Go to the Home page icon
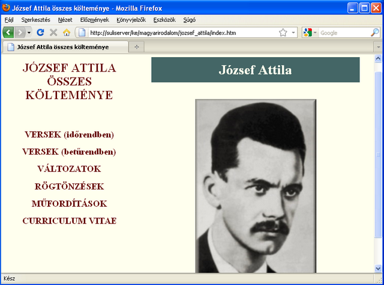Image resolution: width=384 pixels, height=285 pixels. coord(67,32)
